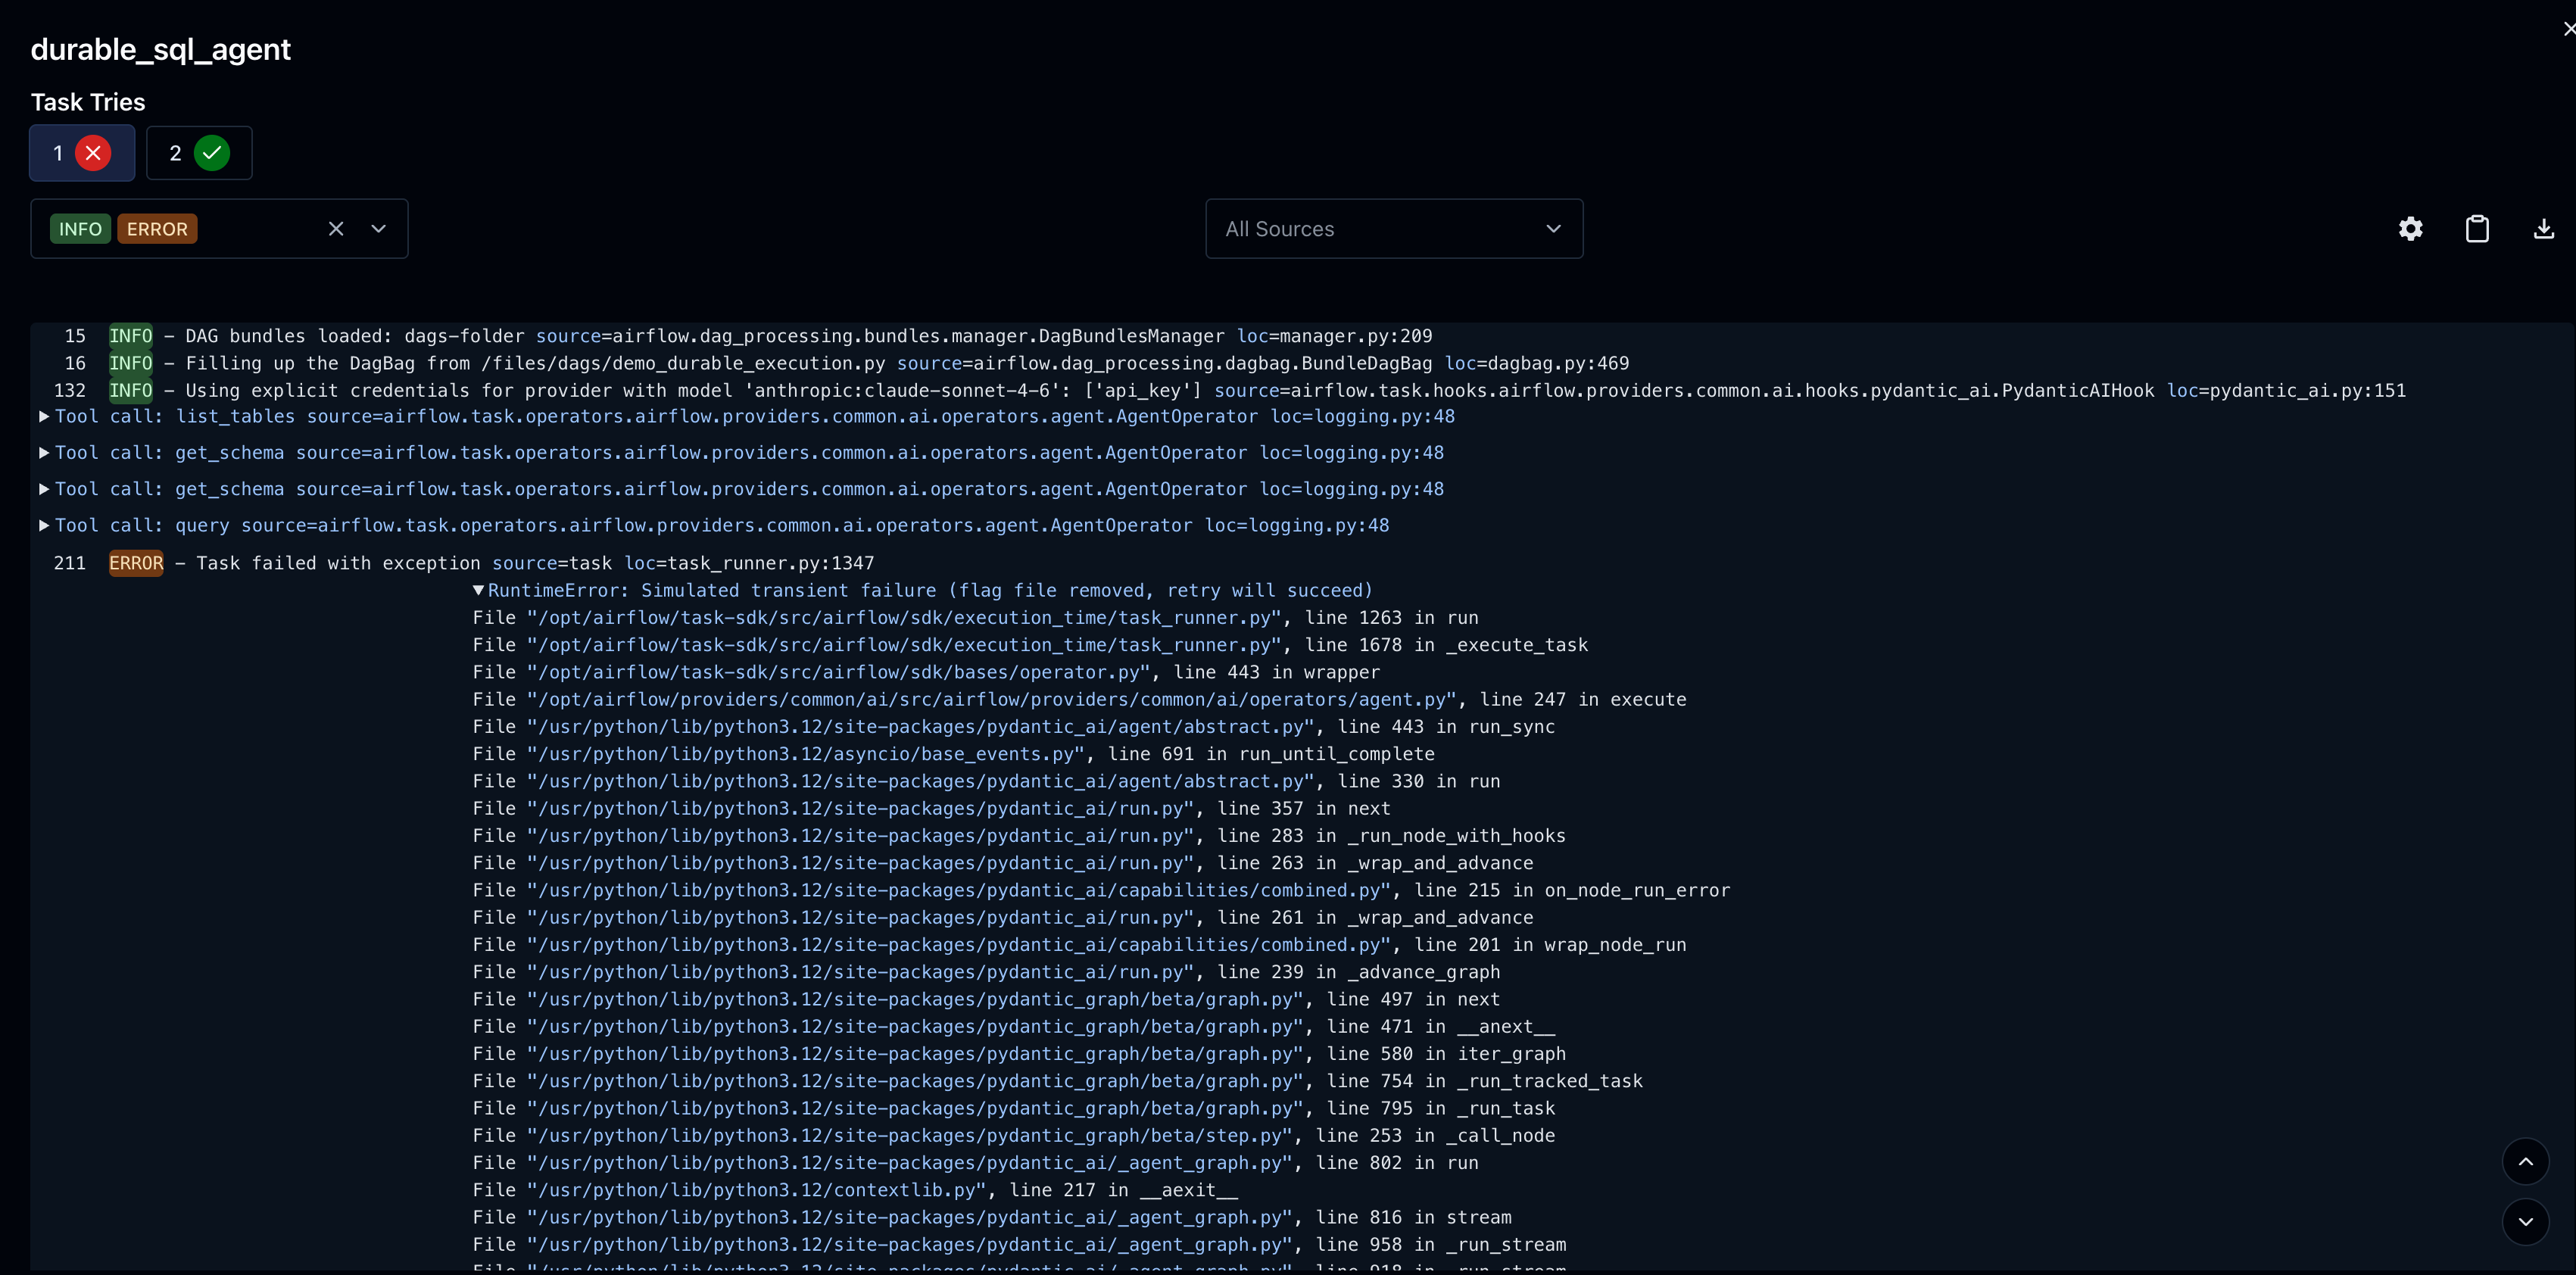This screenshot has height=1275, width=2576.
Task: Click line number 211 in the log gutter
Action: [x=69, y=563]
